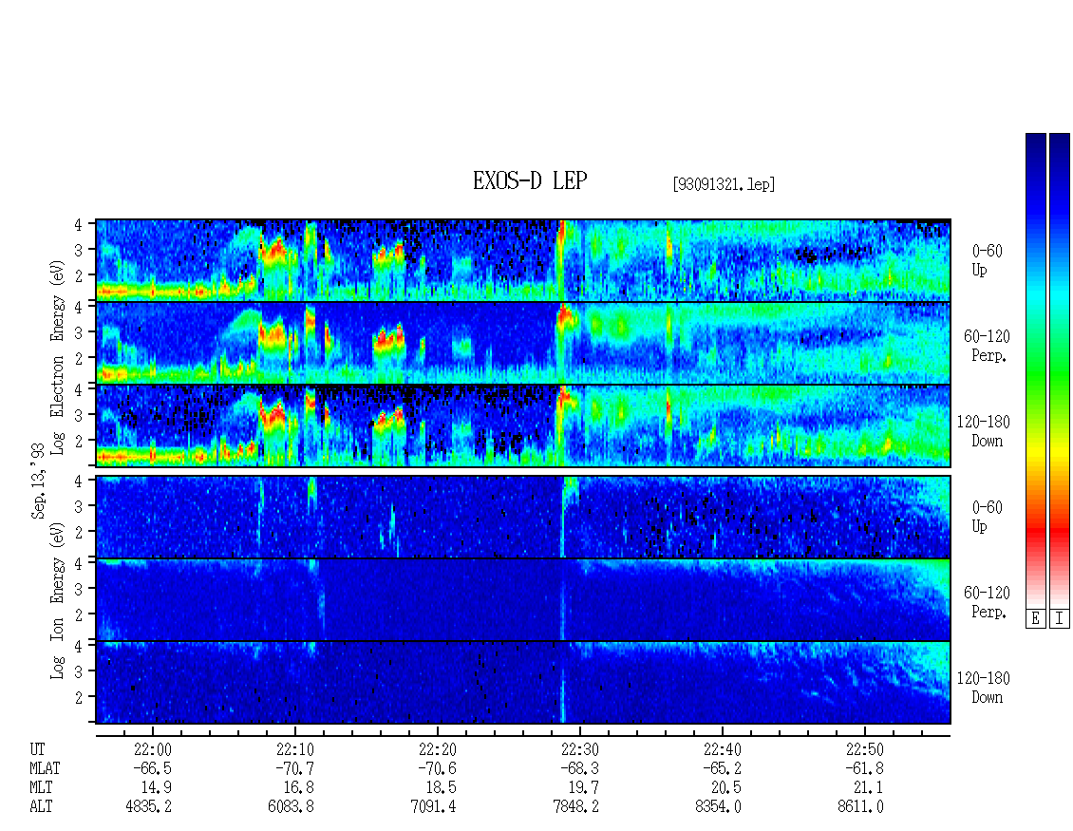This screenshot has height=831, width=1073.
Task: Click the MLT value 19.7
Action: pos(583,788)
